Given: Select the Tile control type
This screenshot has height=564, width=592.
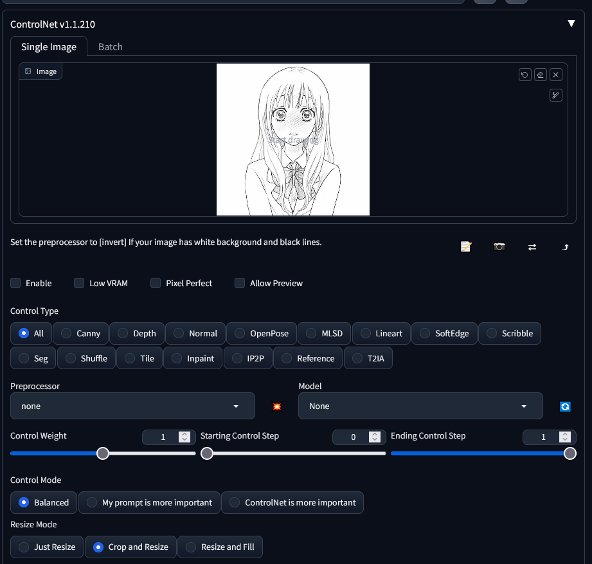Looking at the screenshot, I should click(139, 358).
